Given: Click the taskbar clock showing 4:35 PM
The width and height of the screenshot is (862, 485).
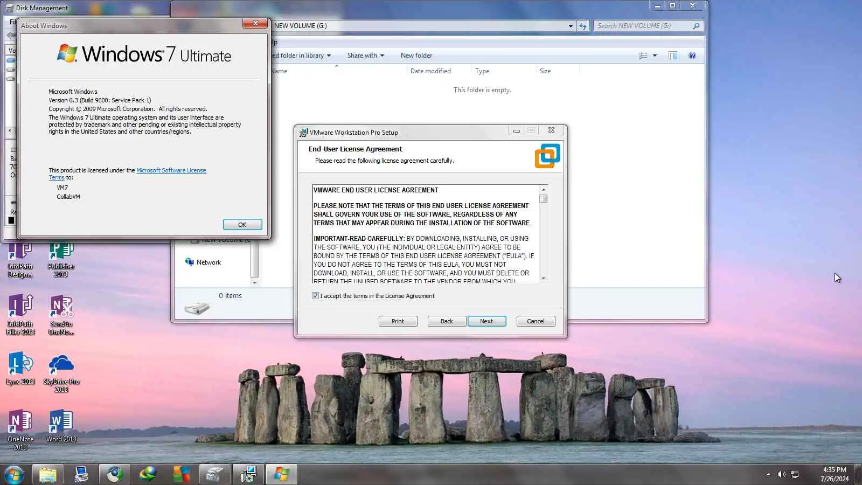Looking at the screenshot, I should [x=835, y=474].
